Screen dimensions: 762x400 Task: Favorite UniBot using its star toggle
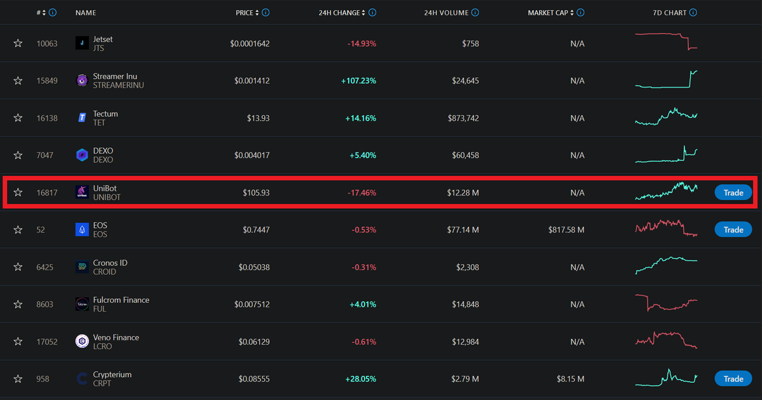click(x=18, y=192)
